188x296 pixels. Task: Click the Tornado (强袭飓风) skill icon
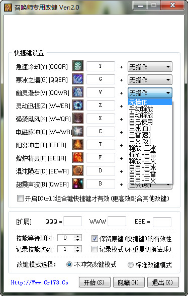point(78,118)
